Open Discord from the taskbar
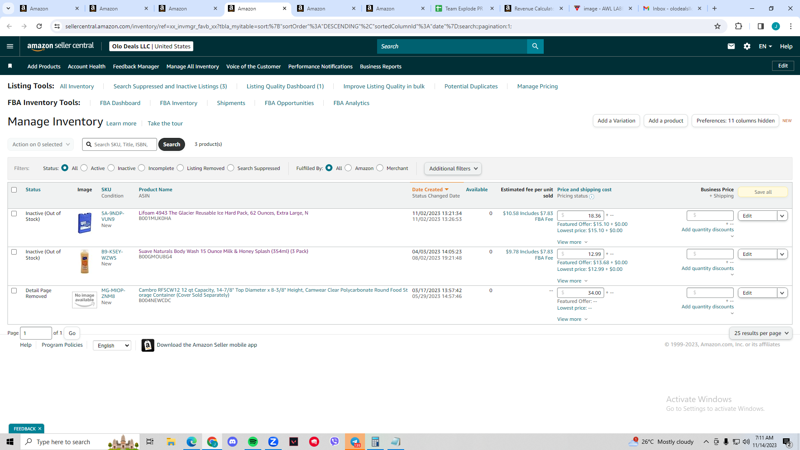 (232, 442)
